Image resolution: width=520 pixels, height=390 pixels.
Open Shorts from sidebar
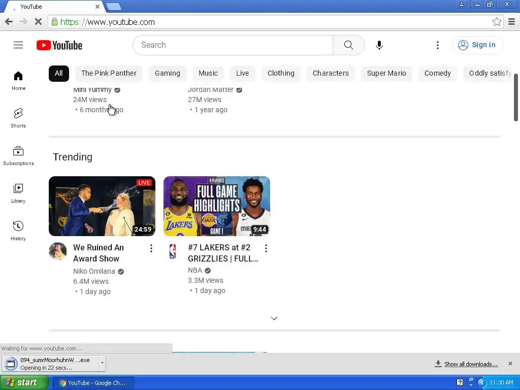[x=18, y=118]
